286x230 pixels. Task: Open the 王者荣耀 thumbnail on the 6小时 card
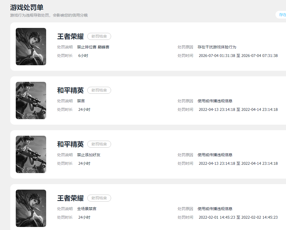pos(31,46)
